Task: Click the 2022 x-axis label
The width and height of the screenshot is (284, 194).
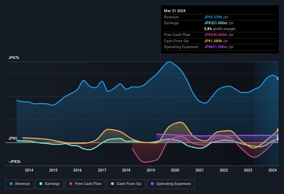Action: (x=224, y=170)
